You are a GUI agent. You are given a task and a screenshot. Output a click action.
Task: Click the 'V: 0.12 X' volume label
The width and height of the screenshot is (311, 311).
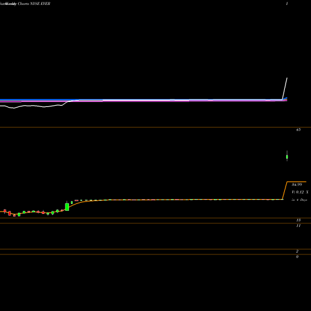(300, 192)
